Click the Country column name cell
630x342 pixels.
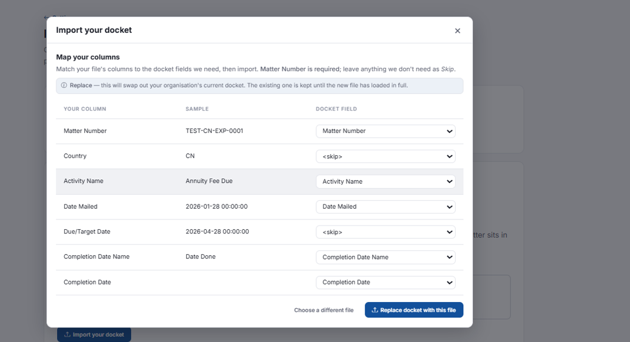coord(75,156)
